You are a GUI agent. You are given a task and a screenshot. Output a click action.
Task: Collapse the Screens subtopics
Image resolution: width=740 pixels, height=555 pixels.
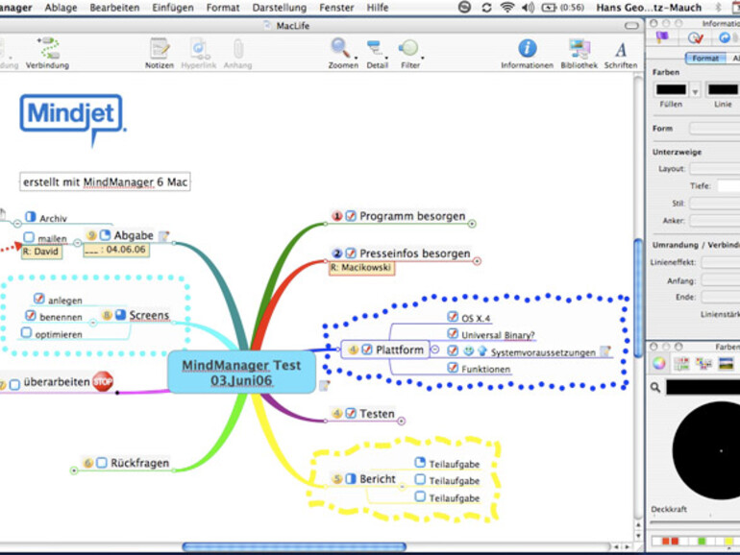tap(93, 323)
